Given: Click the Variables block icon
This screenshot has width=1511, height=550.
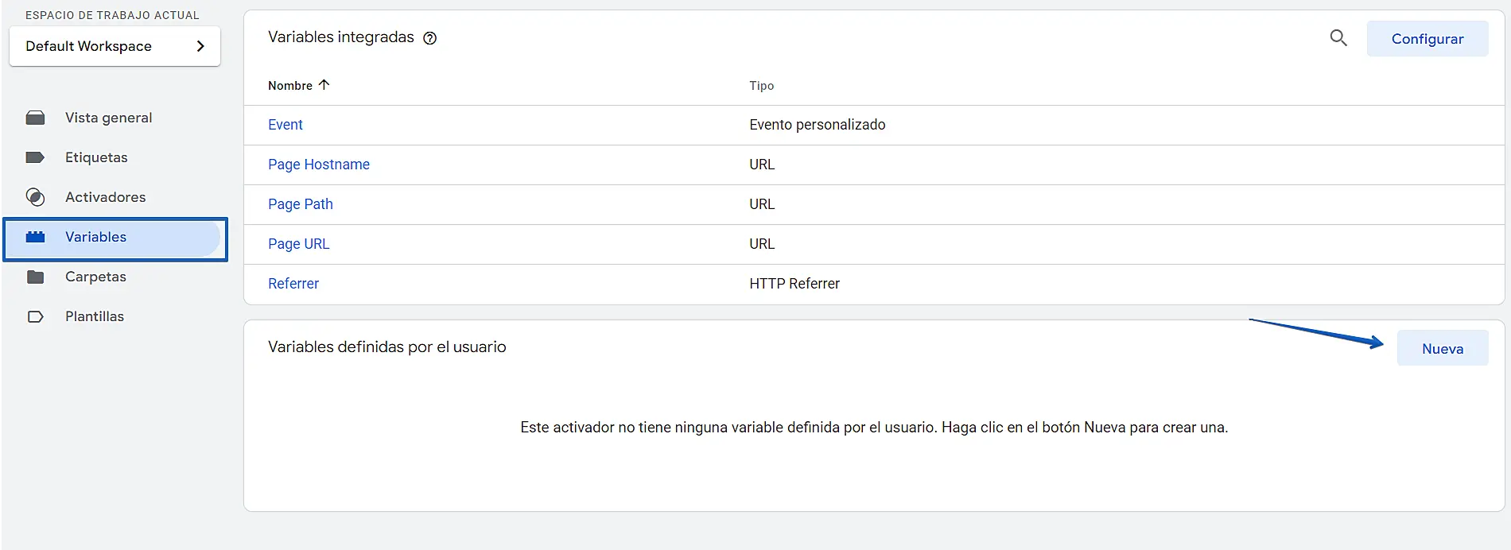Looking at the screenshot, I should point(35,237).
